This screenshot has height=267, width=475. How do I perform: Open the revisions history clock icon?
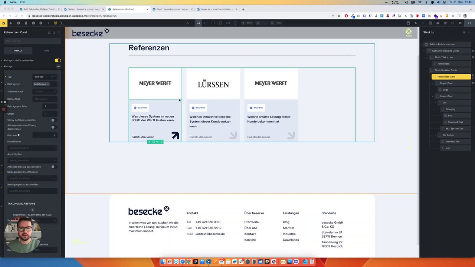(33, 23)
